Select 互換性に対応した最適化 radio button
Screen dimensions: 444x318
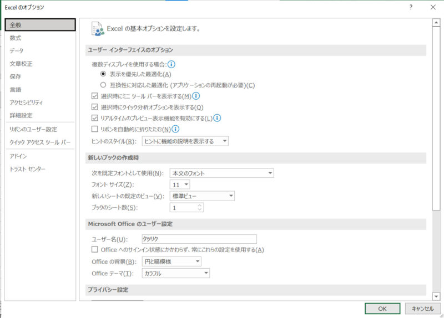pyautogui.click(x=103, y=85)
